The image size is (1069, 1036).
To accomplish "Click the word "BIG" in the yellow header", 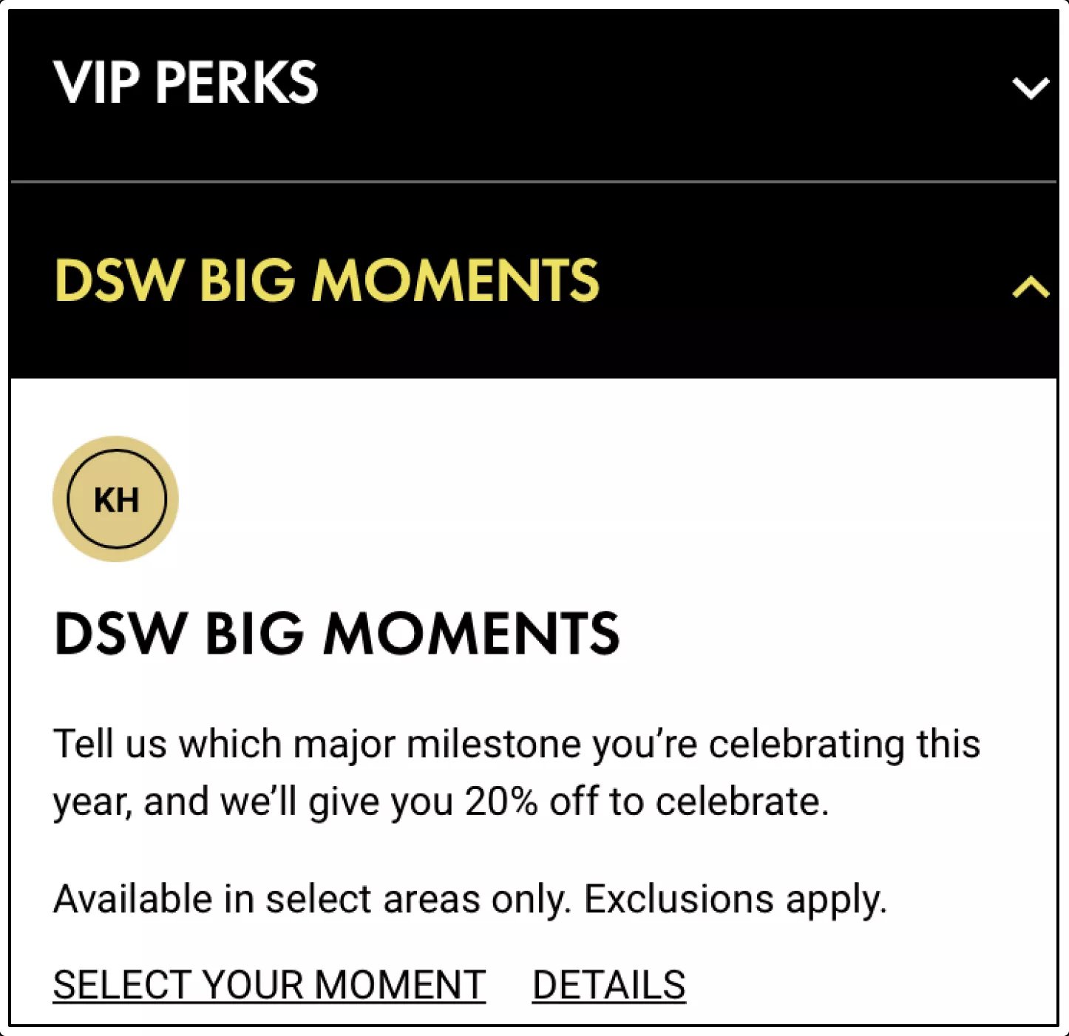I will (247, 281).
